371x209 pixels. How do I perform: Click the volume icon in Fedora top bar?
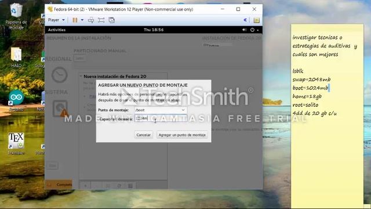tap(245, 30)
